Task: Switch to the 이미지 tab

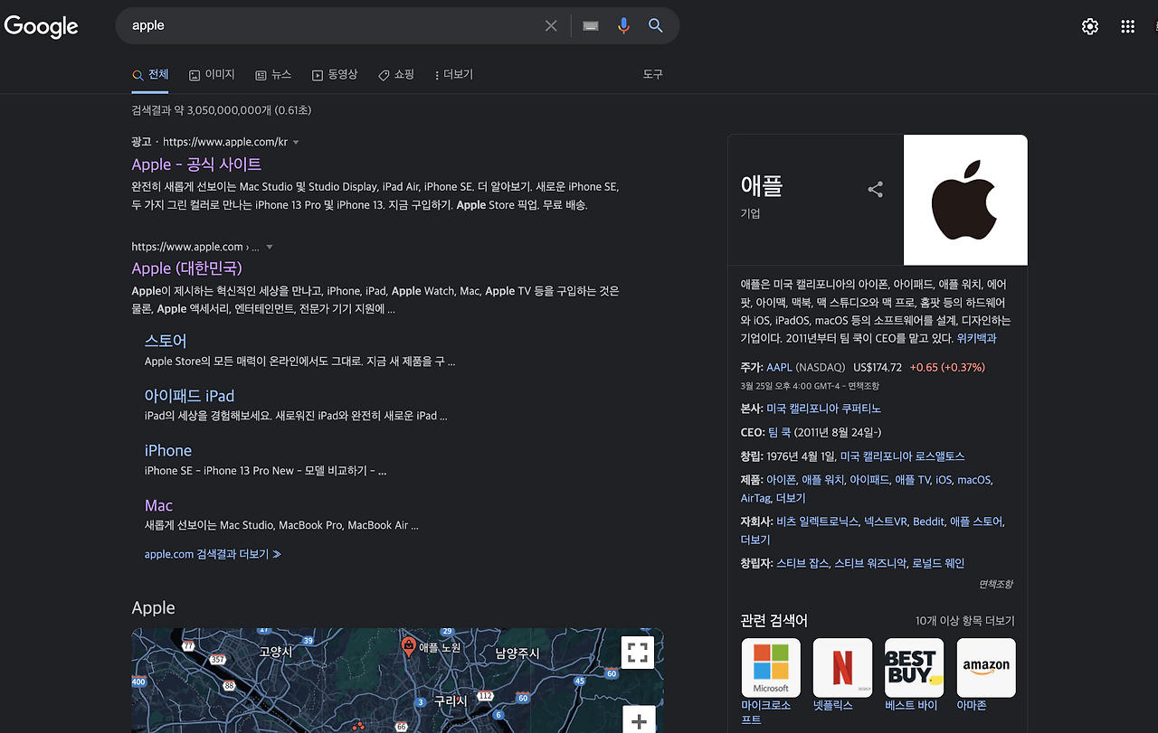Action: 212,74
